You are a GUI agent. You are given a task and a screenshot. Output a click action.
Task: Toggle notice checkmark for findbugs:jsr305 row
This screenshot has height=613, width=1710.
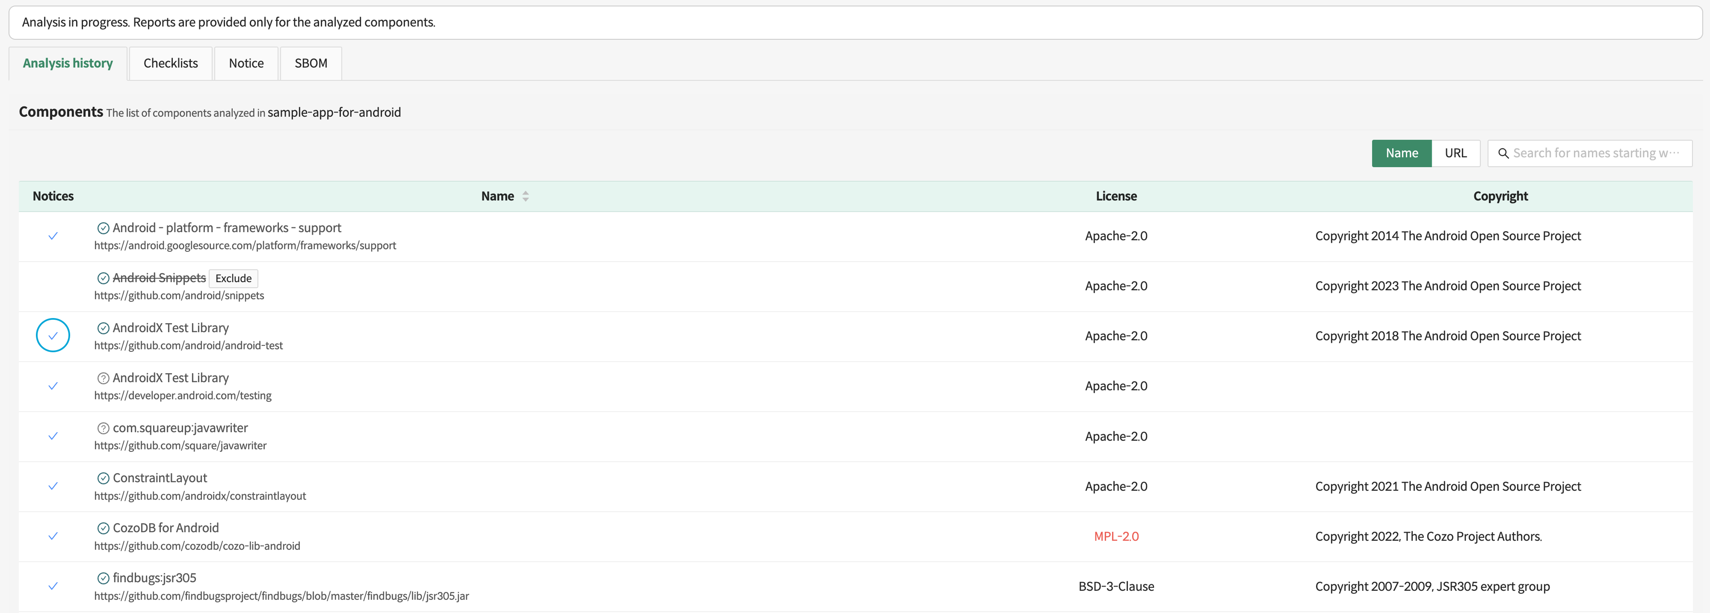click(53, 586)
